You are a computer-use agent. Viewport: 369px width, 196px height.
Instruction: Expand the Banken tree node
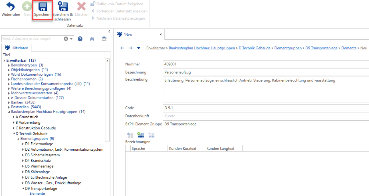pyautogui.click(x=9, y=102)
